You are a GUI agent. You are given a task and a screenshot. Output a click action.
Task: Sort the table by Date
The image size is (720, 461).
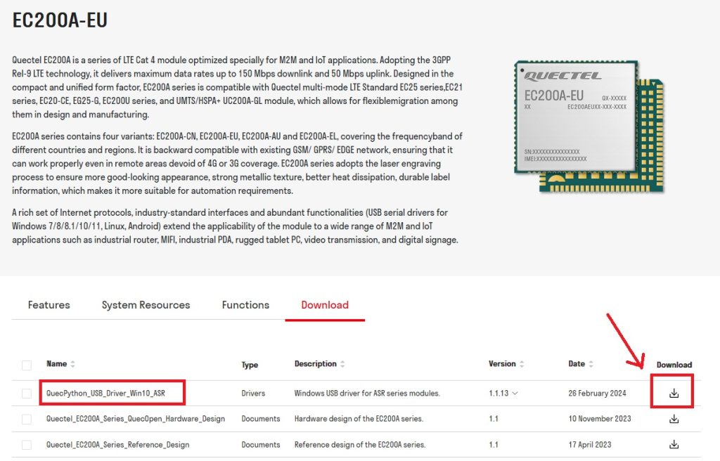point(589,364)
